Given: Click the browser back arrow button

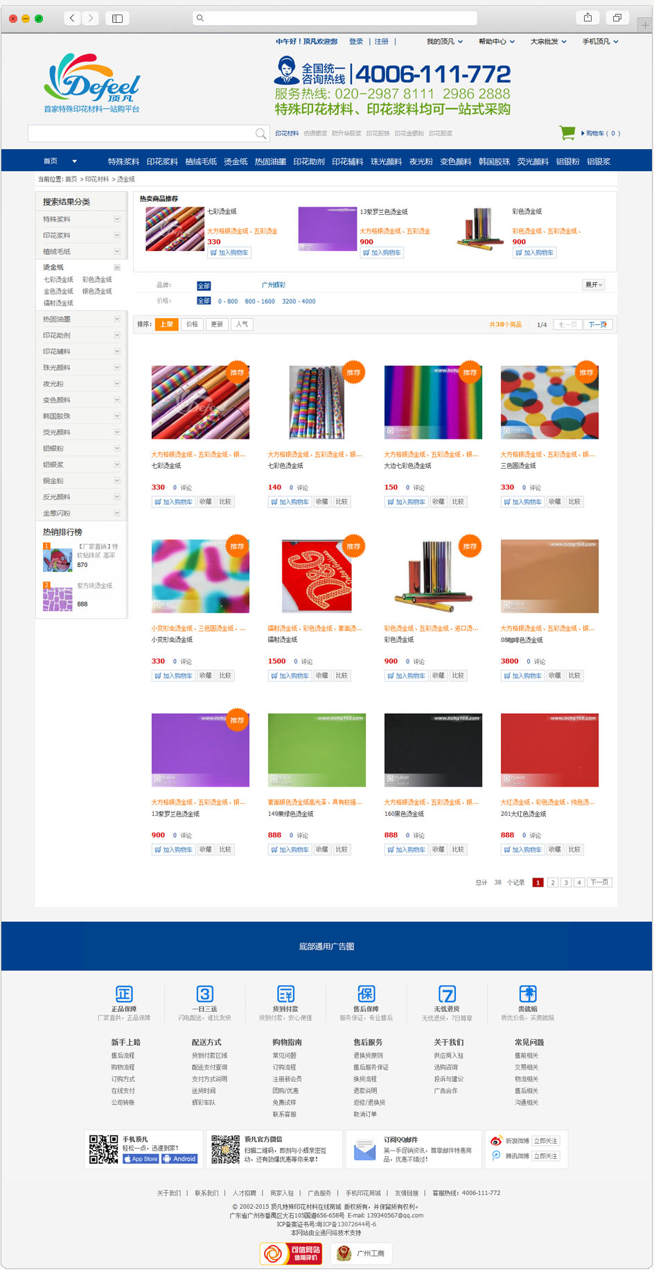Looking at the screenshot, I should pos(72,18).
